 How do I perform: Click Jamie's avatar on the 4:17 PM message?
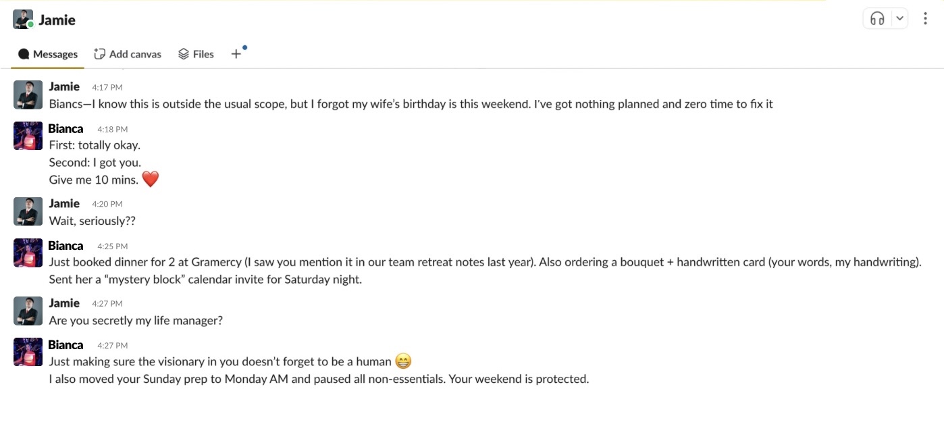coord(28,95)
